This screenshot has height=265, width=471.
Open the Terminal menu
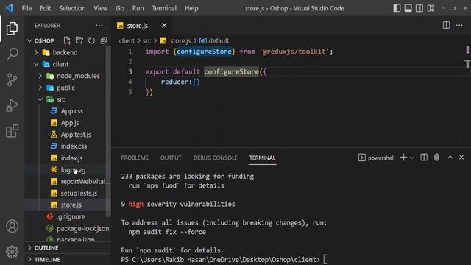[164, 8]
